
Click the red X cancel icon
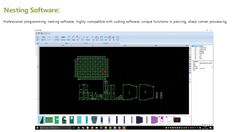pos(38,33)
